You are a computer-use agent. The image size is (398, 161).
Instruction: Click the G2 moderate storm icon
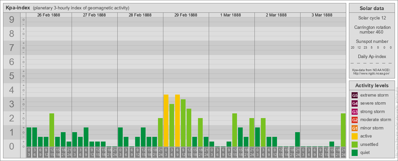pyautogui.click(x=355, y=120)
